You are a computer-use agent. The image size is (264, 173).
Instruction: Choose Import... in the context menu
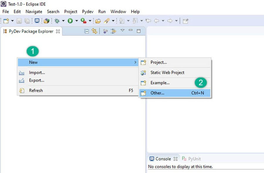pos(37,73)
